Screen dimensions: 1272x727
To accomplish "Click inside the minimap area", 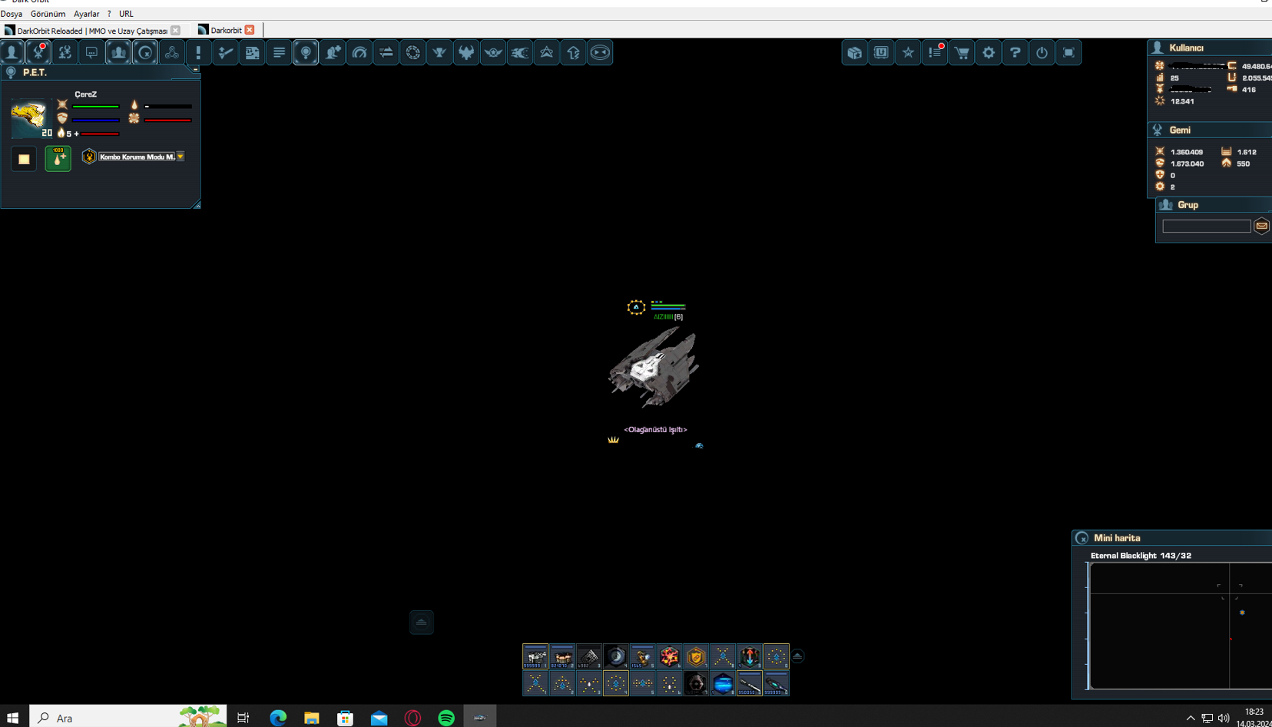I will point(1181,626).
